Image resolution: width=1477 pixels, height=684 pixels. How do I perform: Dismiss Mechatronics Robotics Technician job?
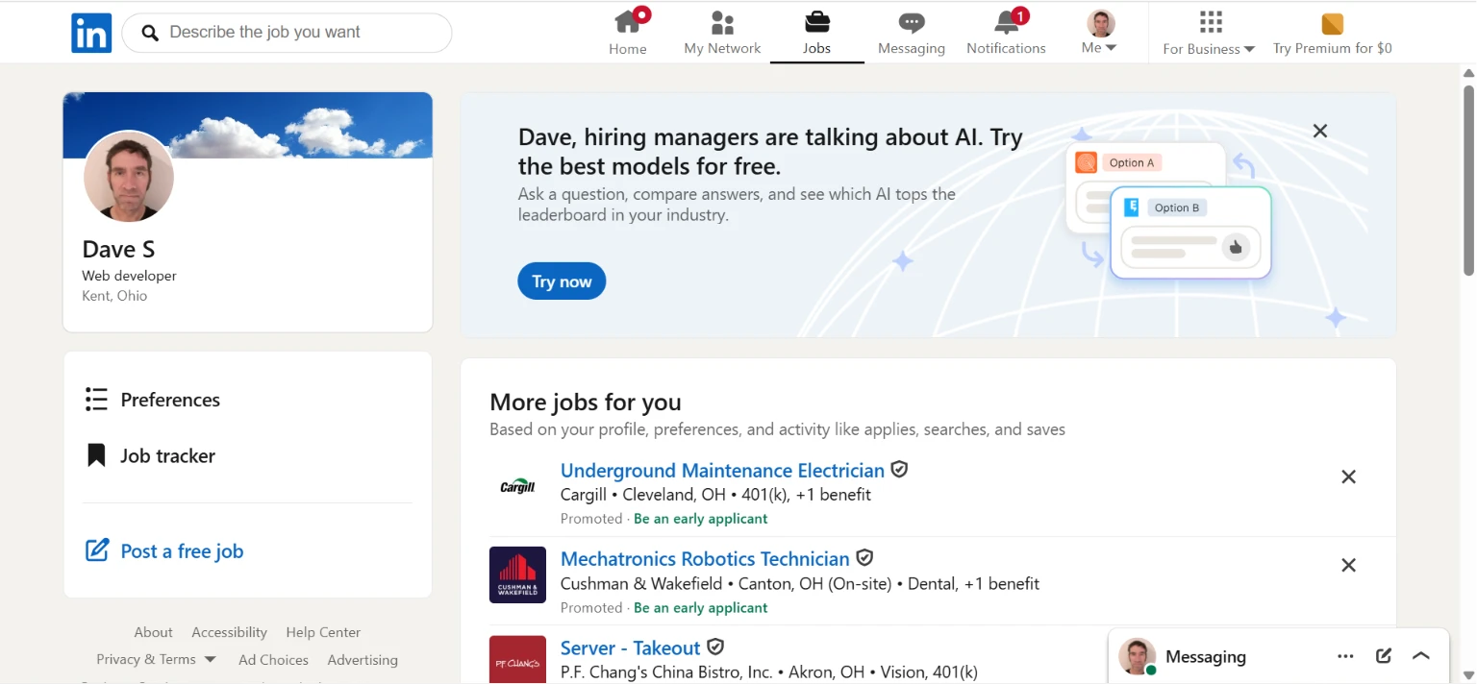pyautogui.click(x=1348, y=565)
